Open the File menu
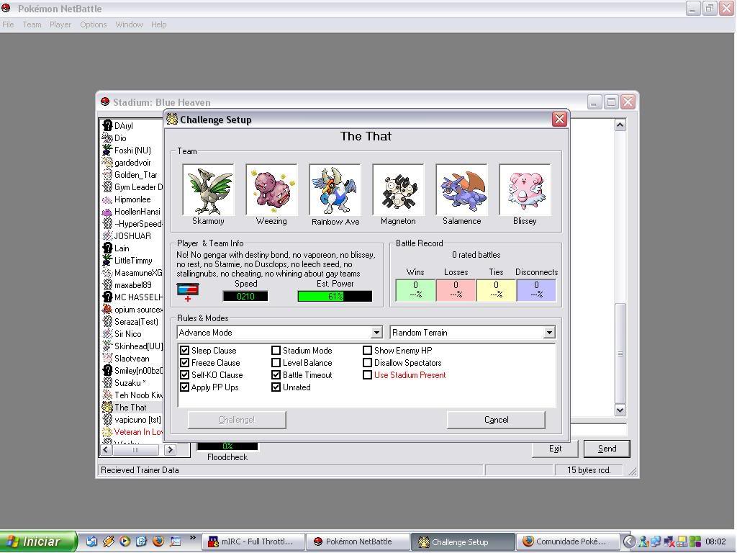737x553 pixels. point(8,24)
